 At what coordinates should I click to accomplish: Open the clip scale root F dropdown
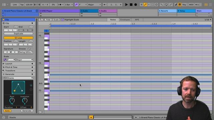[11, 60]
